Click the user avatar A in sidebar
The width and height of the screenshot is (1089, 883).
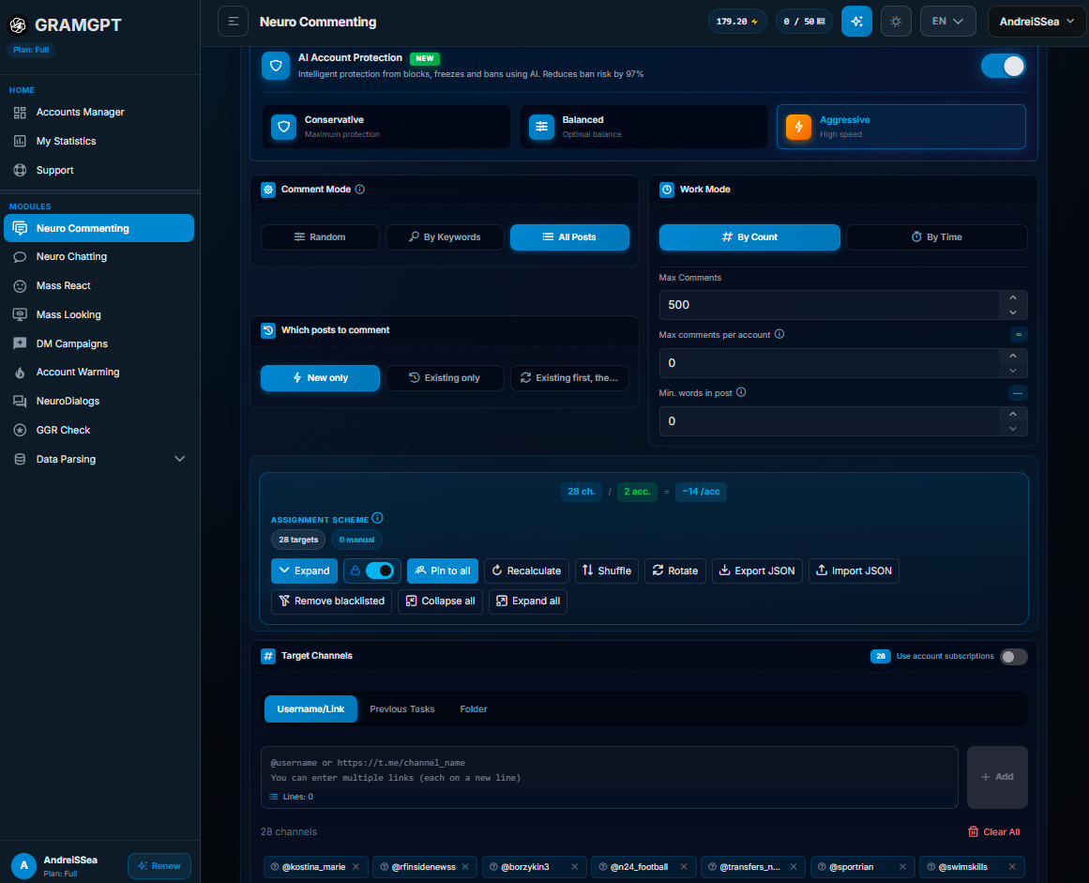click(23, 865)
